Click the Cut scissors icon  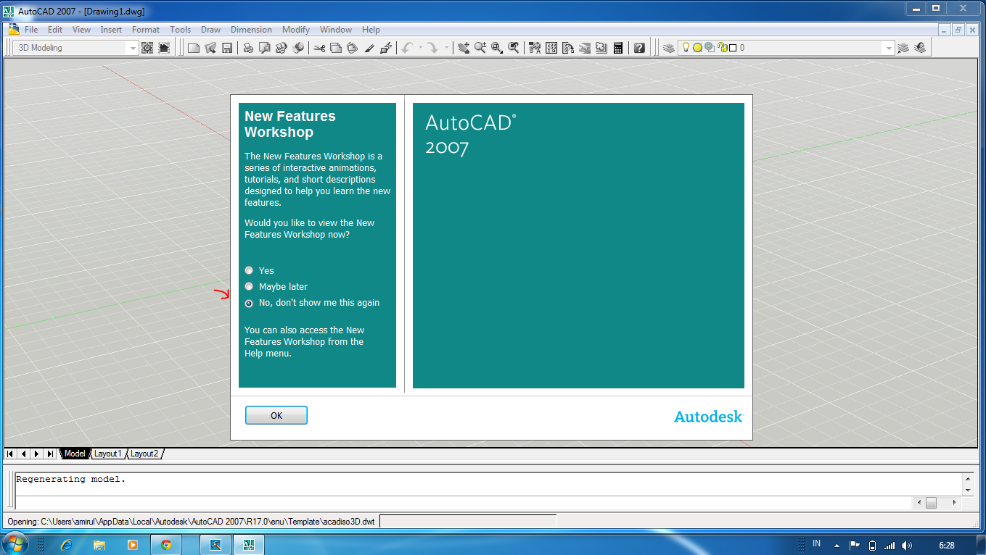click(x=319, y=48)
